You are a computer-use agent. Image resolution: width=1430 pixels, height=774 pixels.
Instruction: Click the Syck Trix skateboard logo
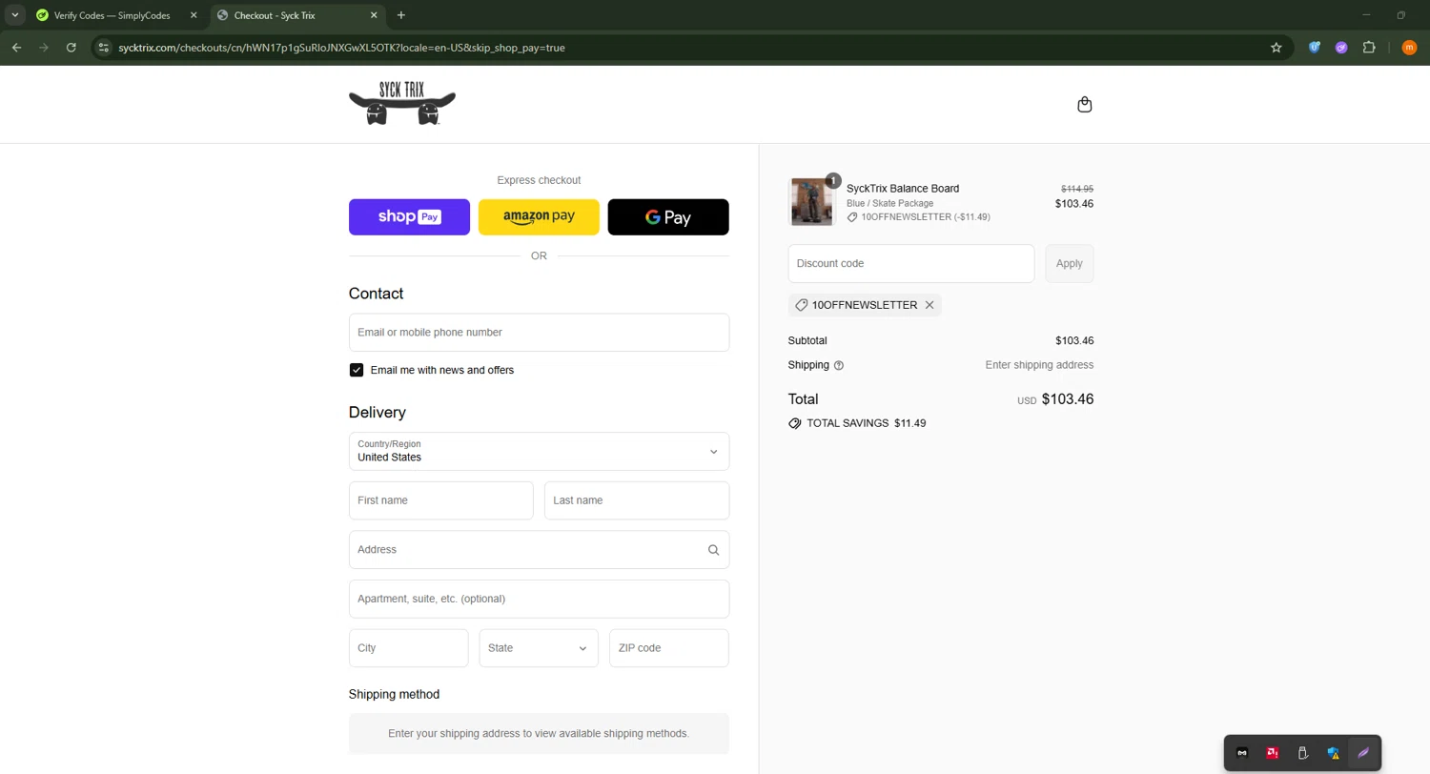coord(402,104)
